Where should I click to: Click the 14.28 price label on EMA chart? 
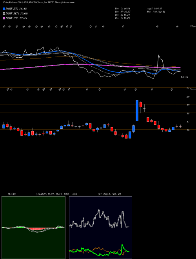pos(184,77)
